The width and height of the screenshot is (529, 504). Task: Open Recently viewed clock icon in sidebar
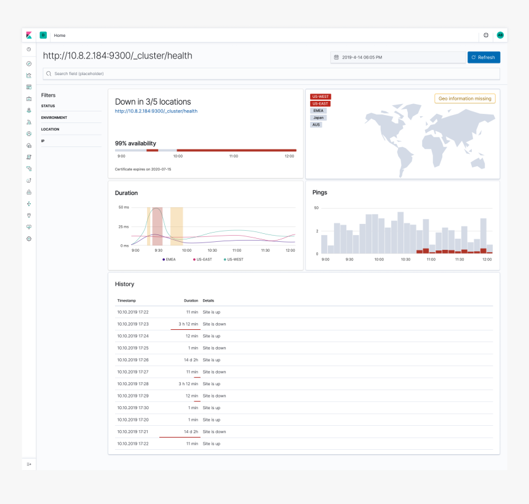[x=29, y=49]
